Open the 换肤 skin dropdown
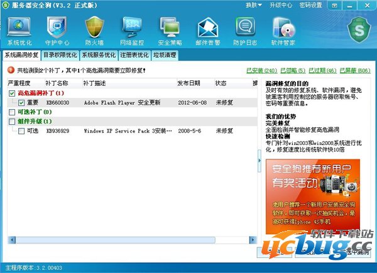The width and height of the screenshot is (377, 273). pyautogui.click(x=253, y=5)
